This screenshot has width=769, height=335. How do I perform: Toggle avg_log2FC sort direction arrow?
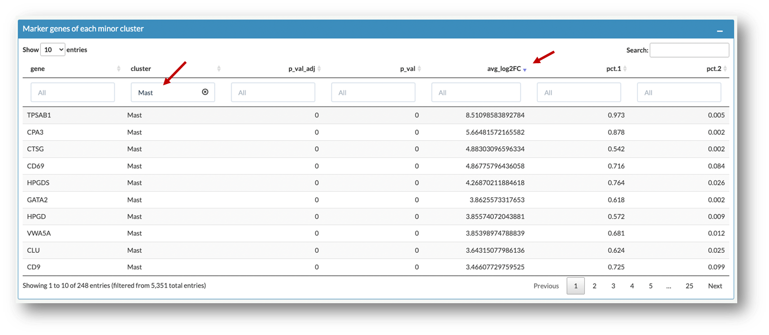click(525, 70)
